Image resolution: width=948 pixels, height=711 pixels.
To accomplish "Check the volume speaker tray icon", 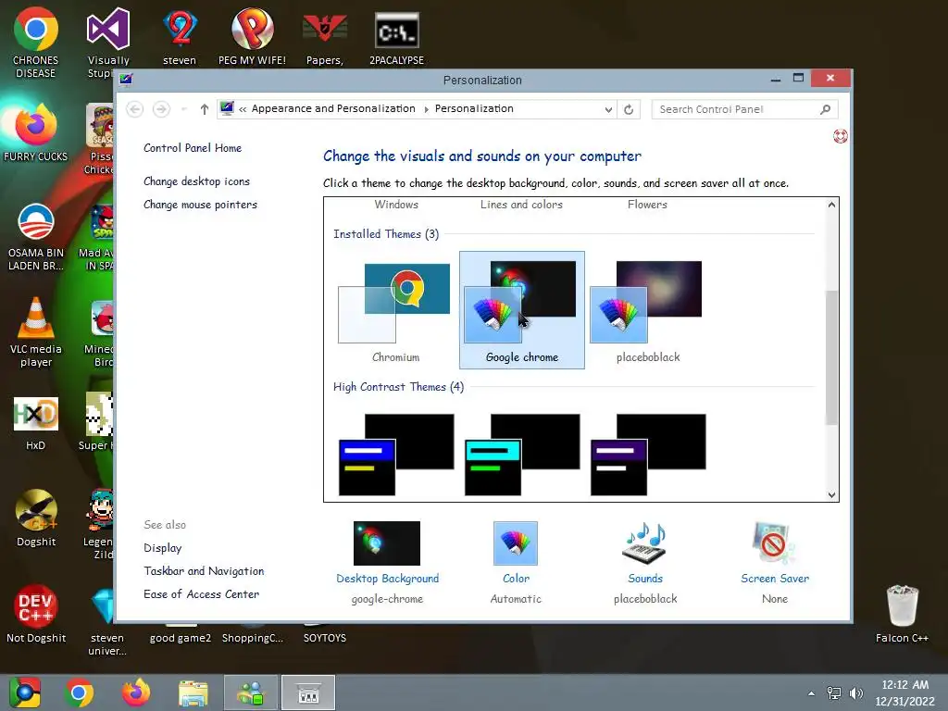I will pos(855,693).
